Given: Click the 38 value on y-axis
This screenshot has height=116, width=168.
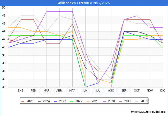Looking at the screenshot, I should click(x=4, y=55).
